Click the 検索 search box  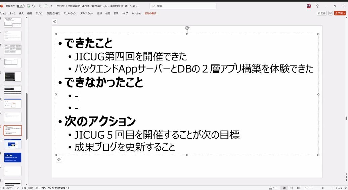[x=183, y=6]
